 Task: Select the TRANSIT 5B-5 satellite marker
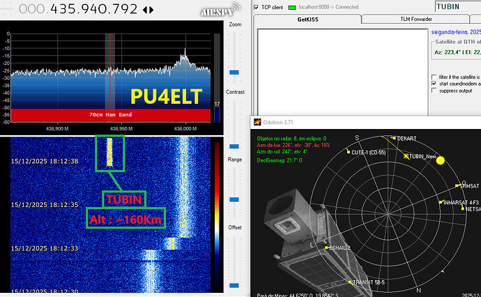[349, 282]
